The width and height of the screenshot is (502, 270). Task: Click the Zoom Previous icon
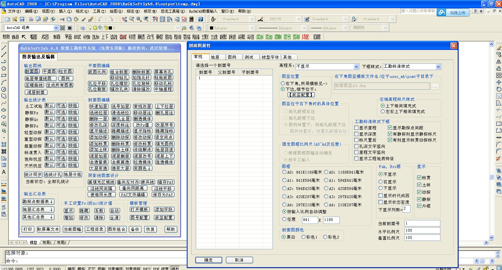tap(146, 19)
